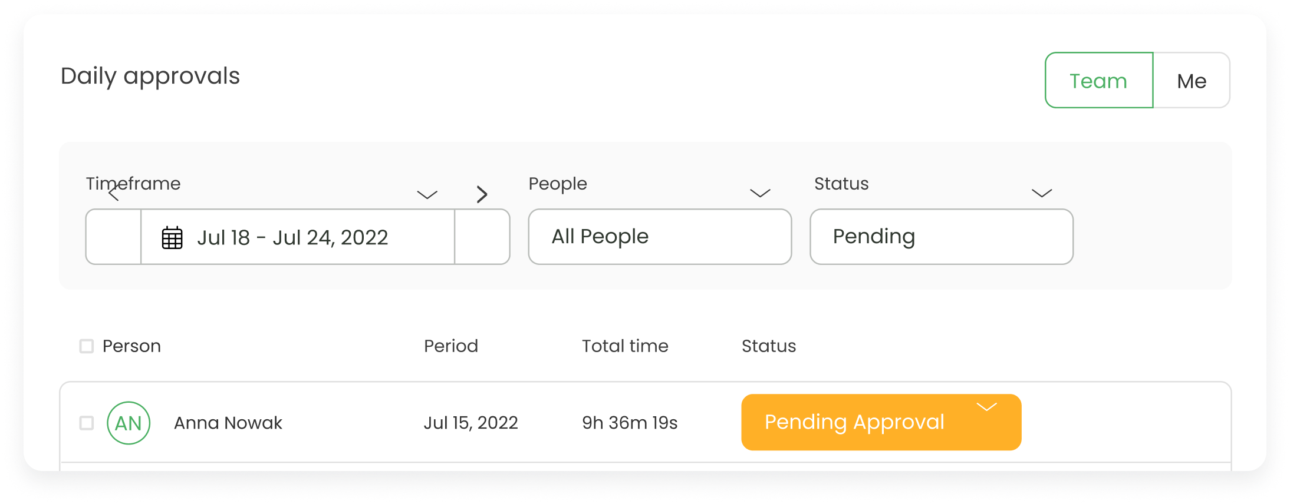The width and height of the screenshot is (1290, 504).
Task: Click the Anna Nowak name
Action: [228, 423]
